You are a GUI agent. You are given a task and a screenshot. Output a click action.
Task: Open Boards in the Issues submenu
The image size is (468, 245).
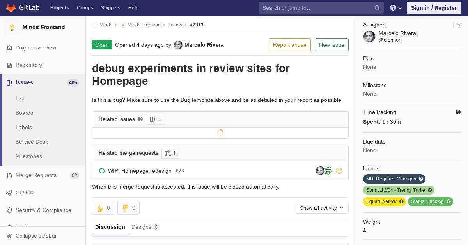24,113
